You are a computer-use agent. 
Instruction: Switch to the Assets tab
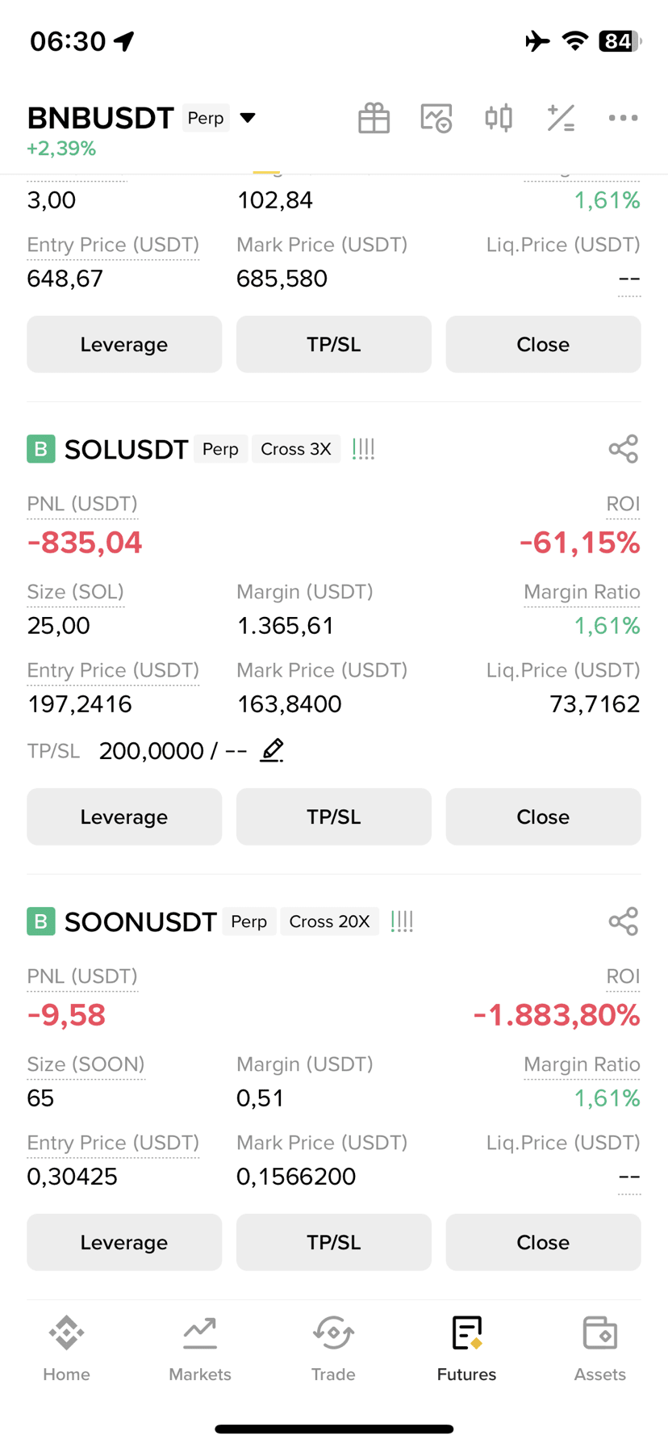click(x=599, y=1349)
